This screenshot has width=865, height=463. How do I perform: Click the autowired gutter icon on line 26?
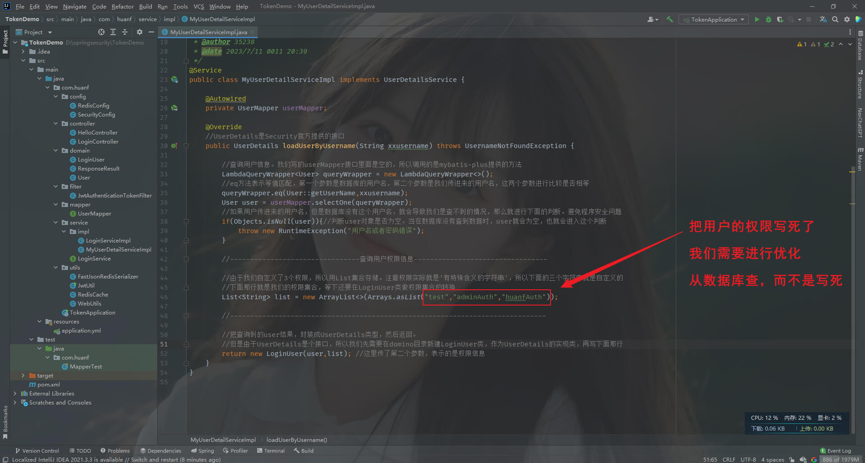coord(174,108)
